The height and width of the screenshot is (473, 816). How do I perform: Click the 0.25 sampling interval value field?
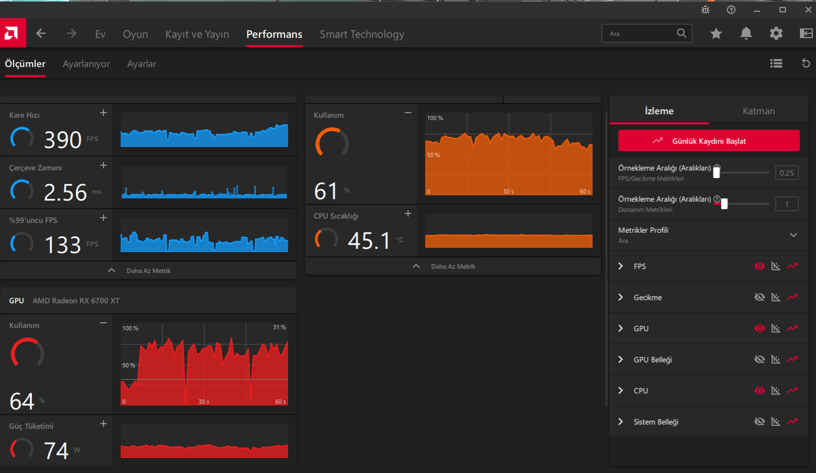click(x=787, y=173)
